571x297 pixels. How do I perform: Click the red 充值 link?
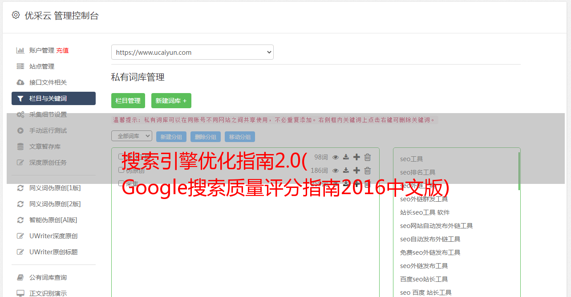[x=62, y=50]
